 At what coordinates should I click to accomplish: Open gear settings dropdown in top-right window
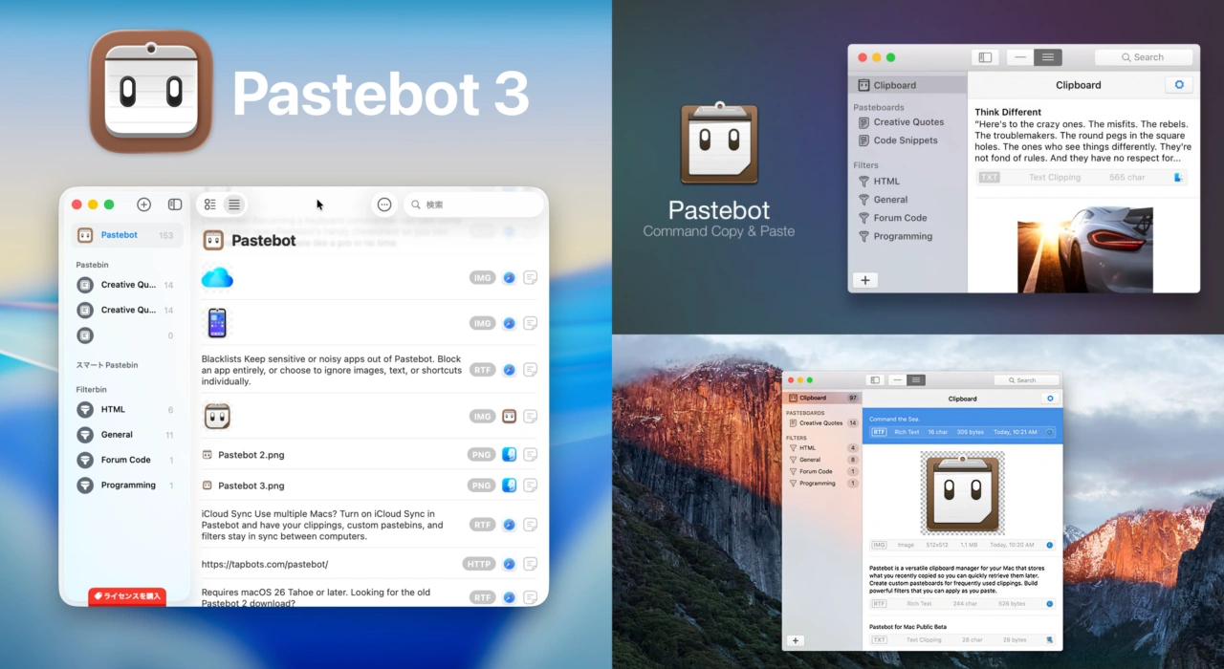pos(1178,85)
